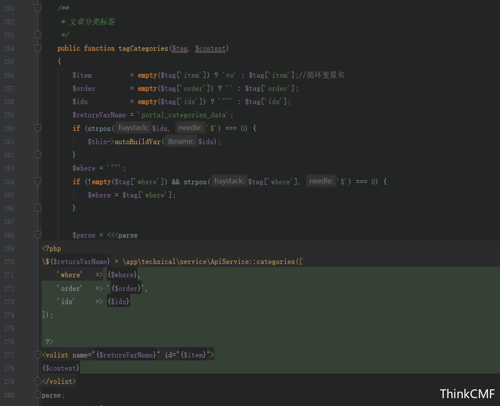Image resolution: width=500 pixels, height=406 pixels.
Task: Click the $parse variable on line 268
Action: point(84,235)
